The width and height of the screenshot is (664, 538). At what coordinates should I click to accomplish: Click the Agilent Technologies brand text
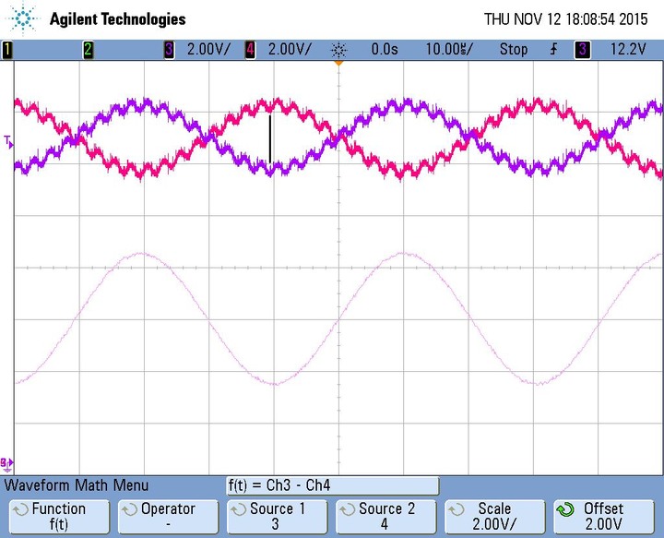[x=118, y=19]
